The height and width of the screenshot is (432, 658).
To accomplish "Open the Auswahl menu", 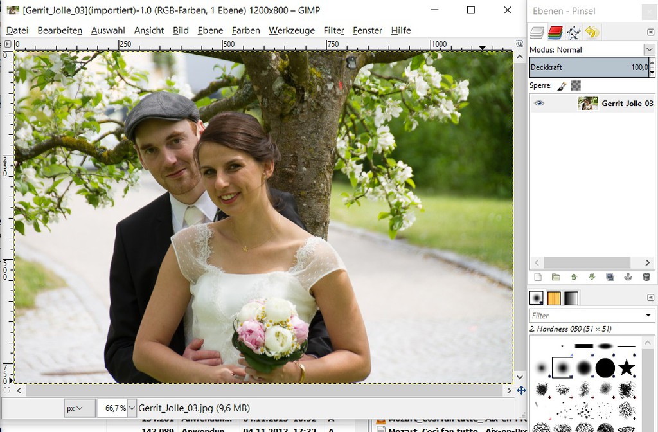I will 108,31.
